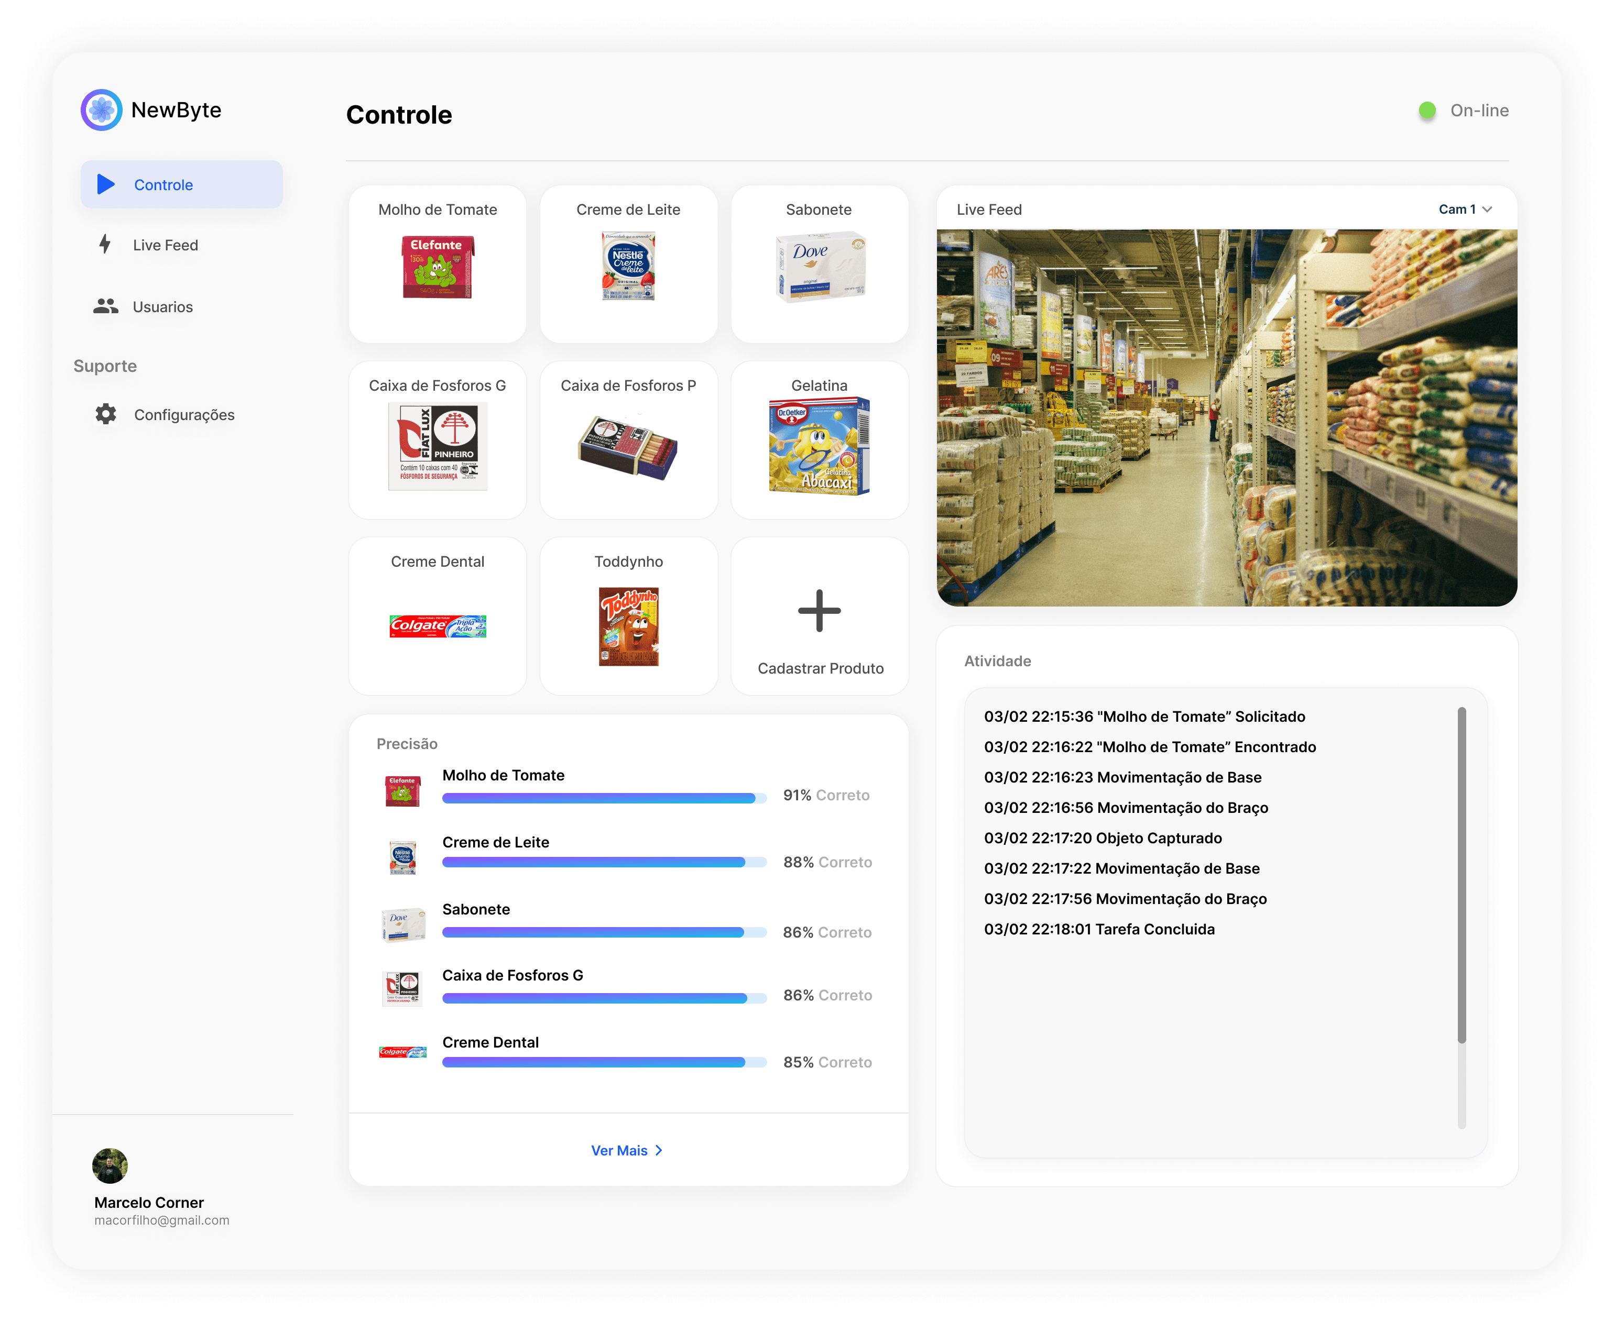
Task: Click the NewByte logo icon
Action: click(x=101, y=109)
